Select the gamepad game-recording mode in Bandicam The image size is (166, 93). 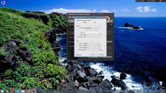[72, 21]
